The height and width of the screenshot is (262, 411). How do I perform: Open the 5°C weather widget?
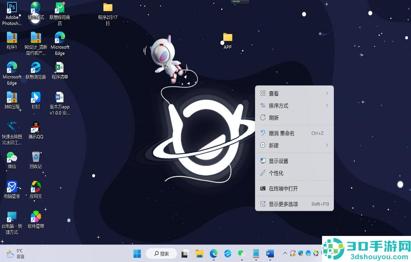coord(15,254)
